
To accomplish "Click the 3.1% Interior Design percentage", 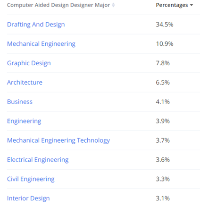I will [x=163, y=198].
